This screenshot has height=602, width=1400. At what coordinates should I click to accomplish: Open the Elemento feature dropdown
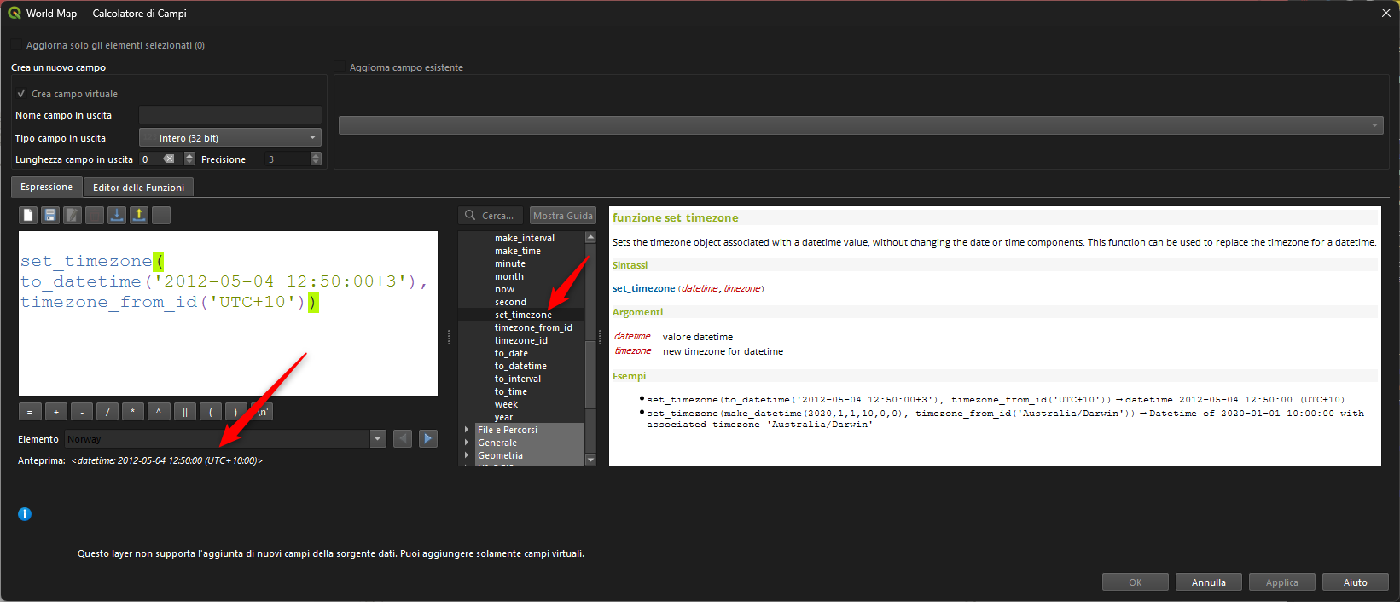click(378, 439)
